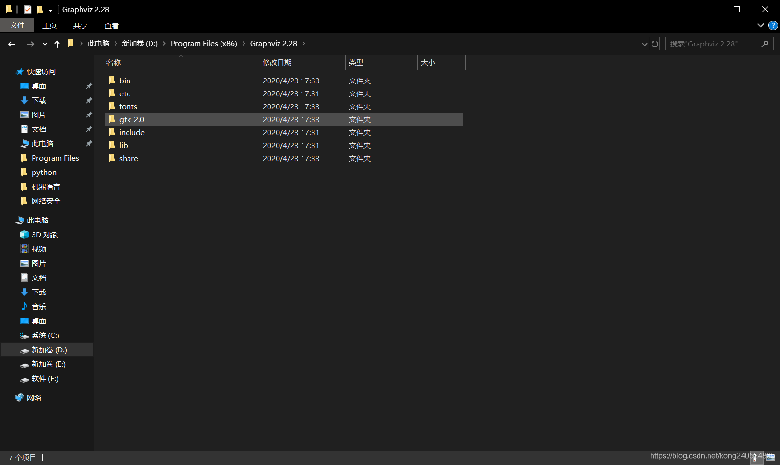Sort by the 名称 column header
The image size is (780, 465).
(x=114, y=62)
